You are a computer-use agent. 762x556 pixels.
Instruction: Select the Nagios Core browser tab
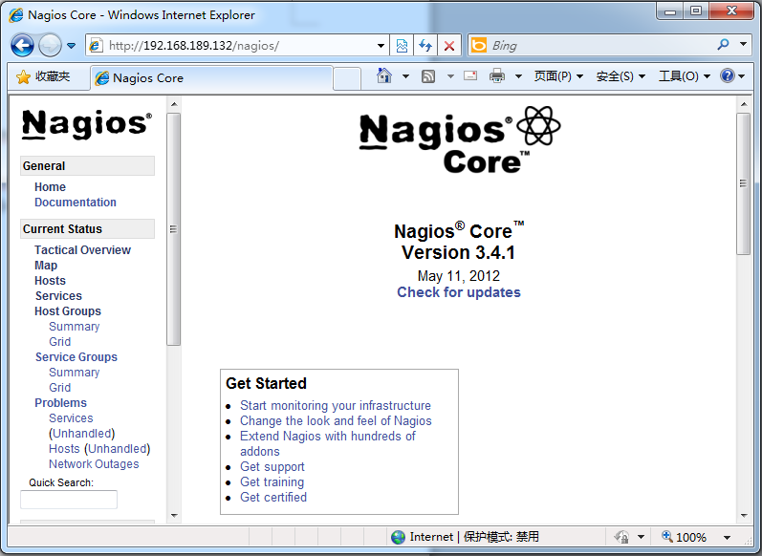[211, 78]
